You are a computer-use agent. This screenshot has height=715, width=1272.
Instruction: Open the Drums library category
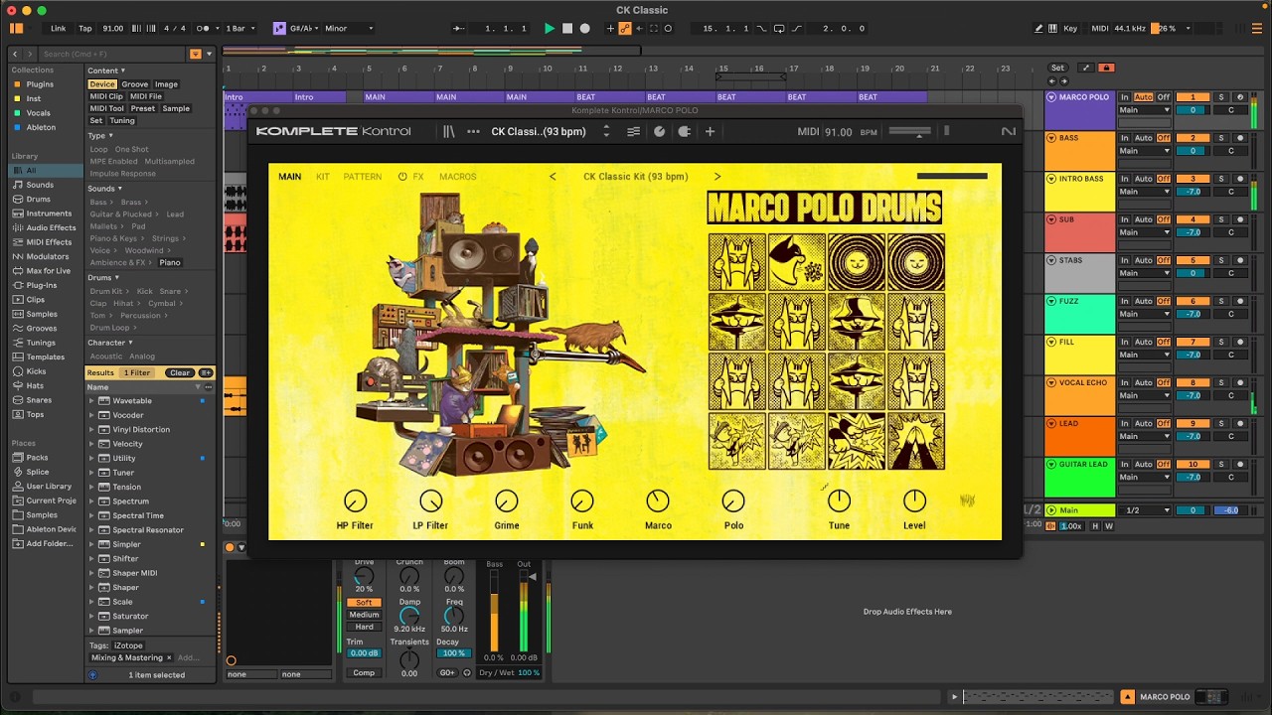click(38, 200)
